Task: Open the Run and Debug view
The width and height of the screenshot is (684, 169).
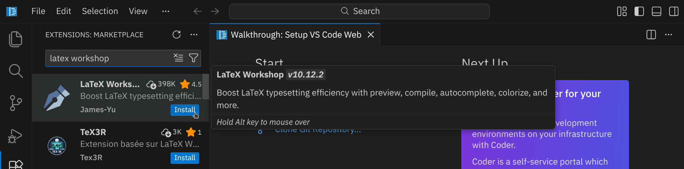Action: click(16, 136)
